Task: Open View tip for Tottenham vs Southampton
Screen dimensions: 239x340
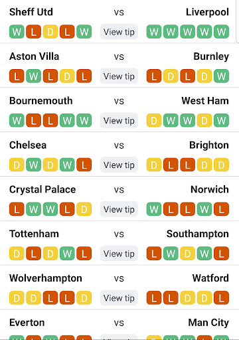Action: (x=119, y=254)
